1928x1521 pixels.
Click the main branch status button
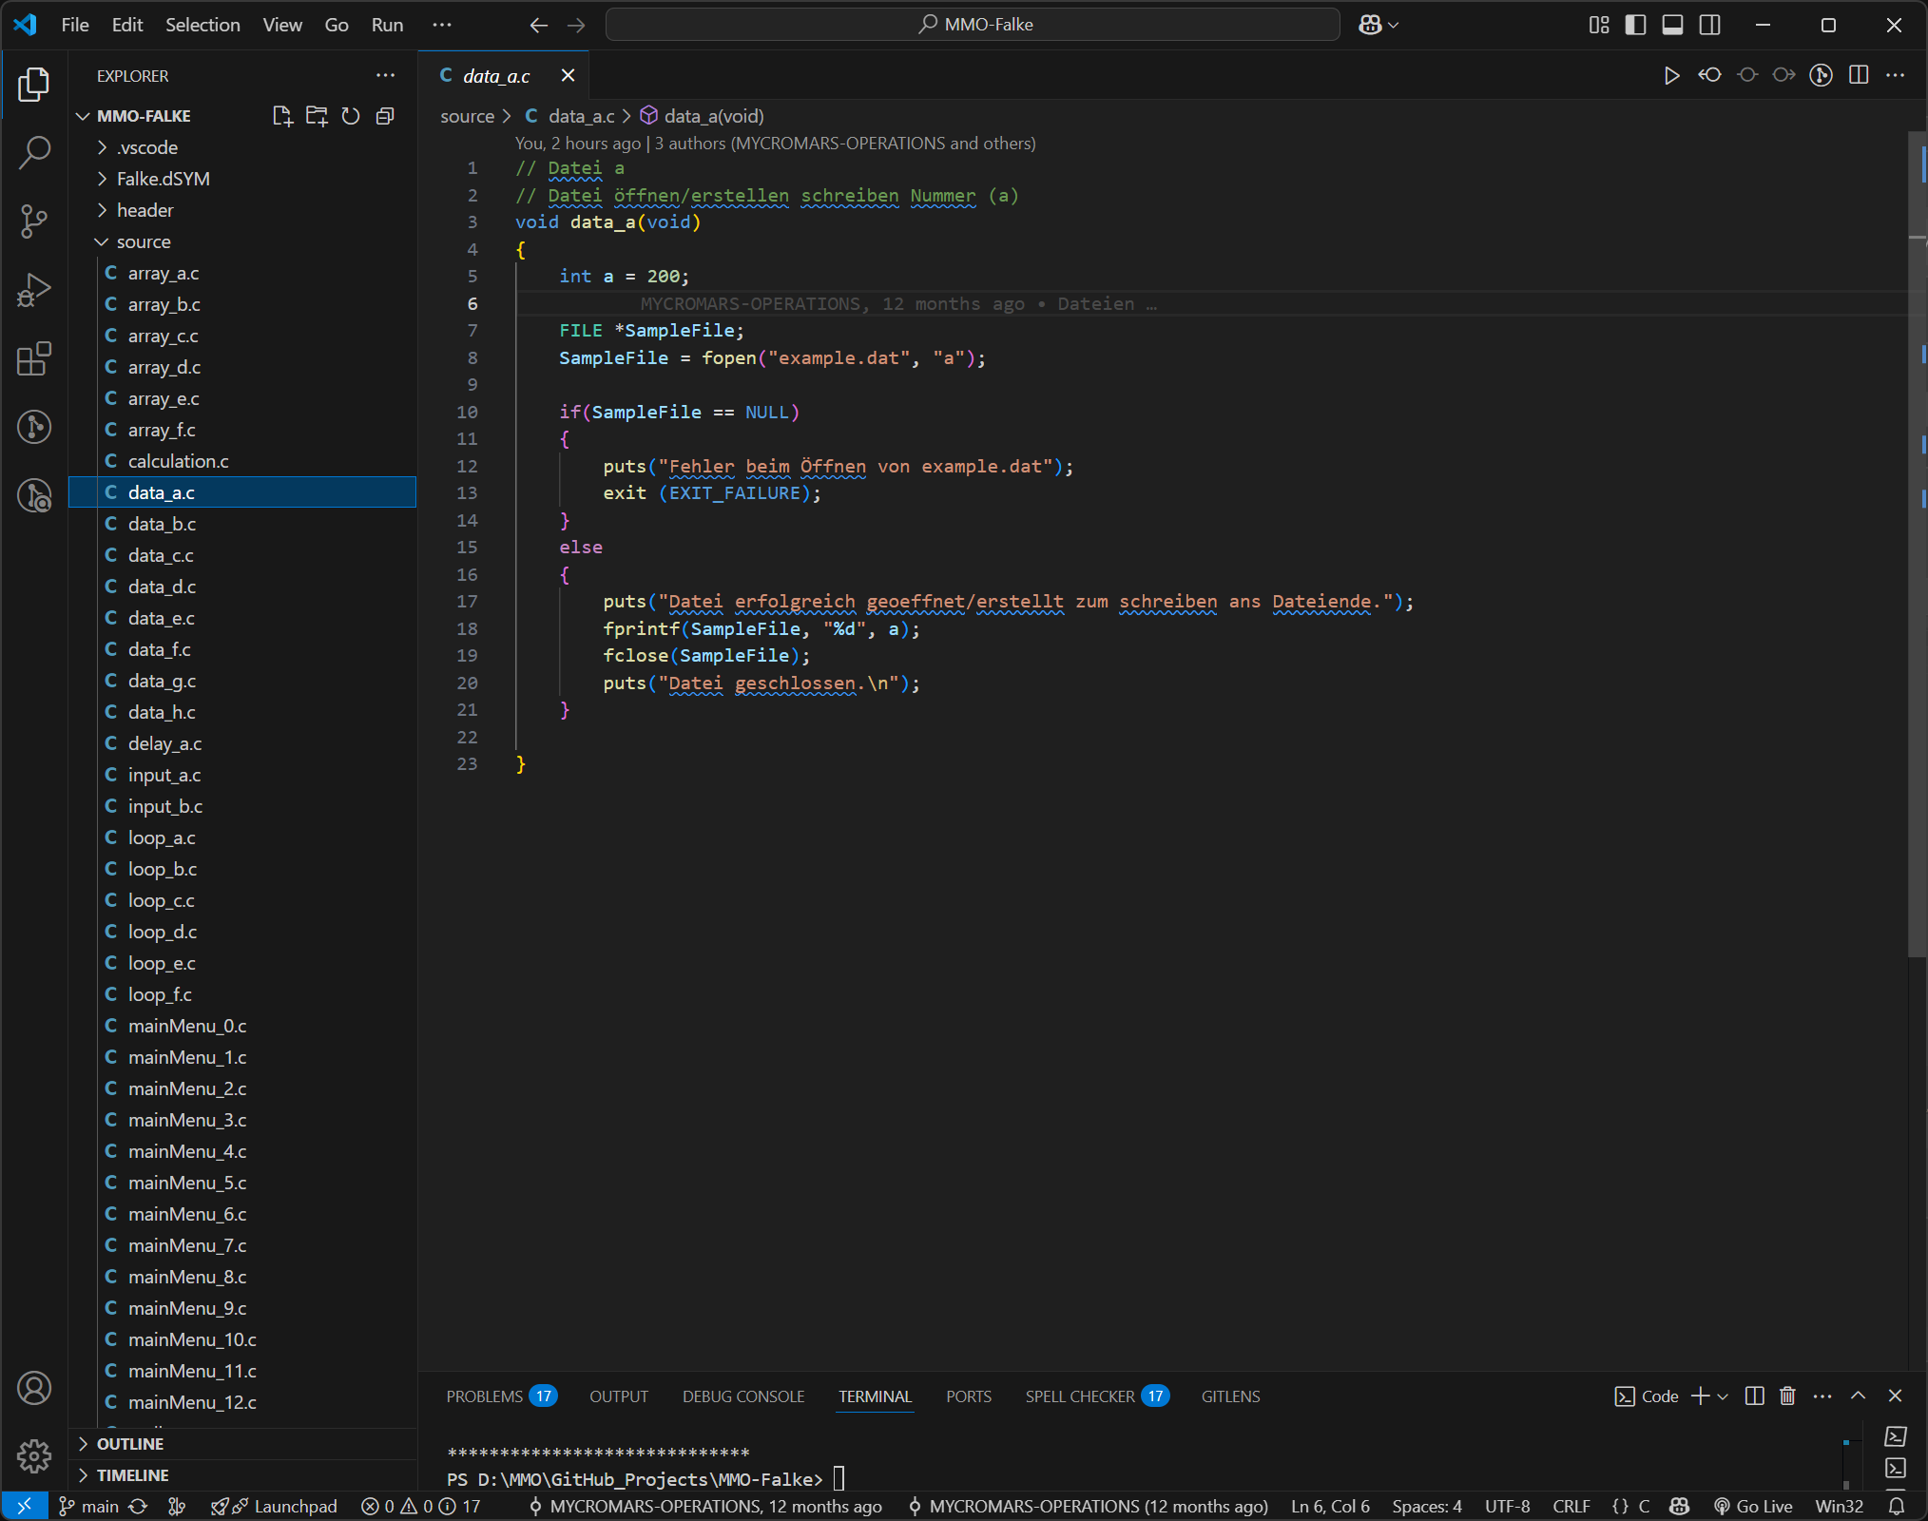point(89,1506)
